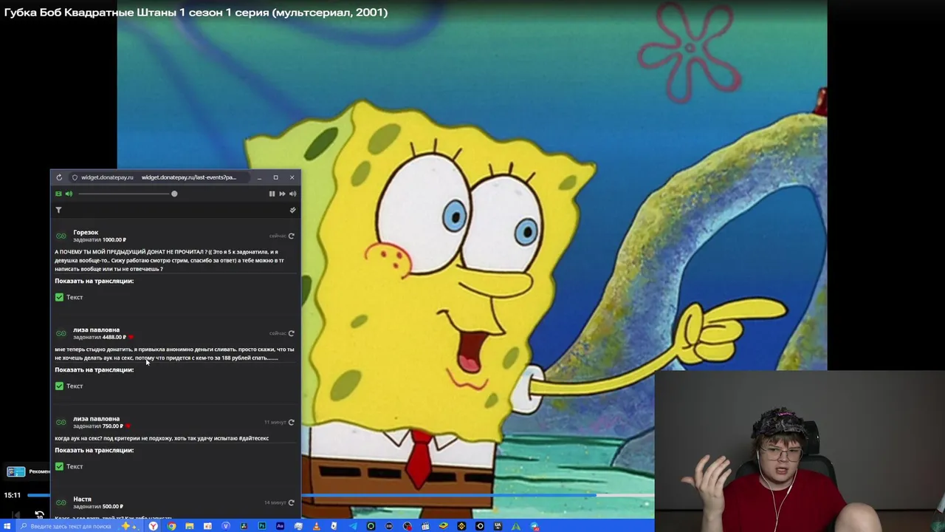Screen dimensions: 945x532
Task: Open Windows Start menu
Action: pos(7,526)
